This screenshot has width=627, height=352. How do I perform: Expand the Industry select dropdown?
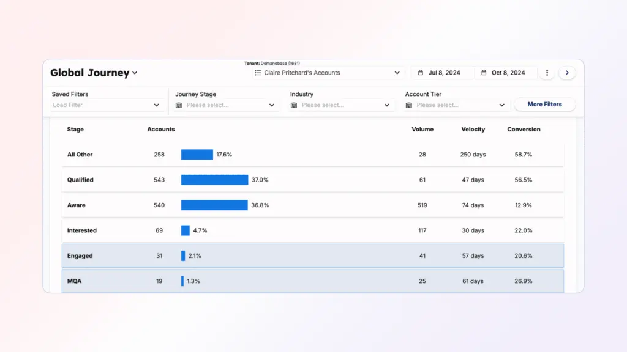pos(387,105)
